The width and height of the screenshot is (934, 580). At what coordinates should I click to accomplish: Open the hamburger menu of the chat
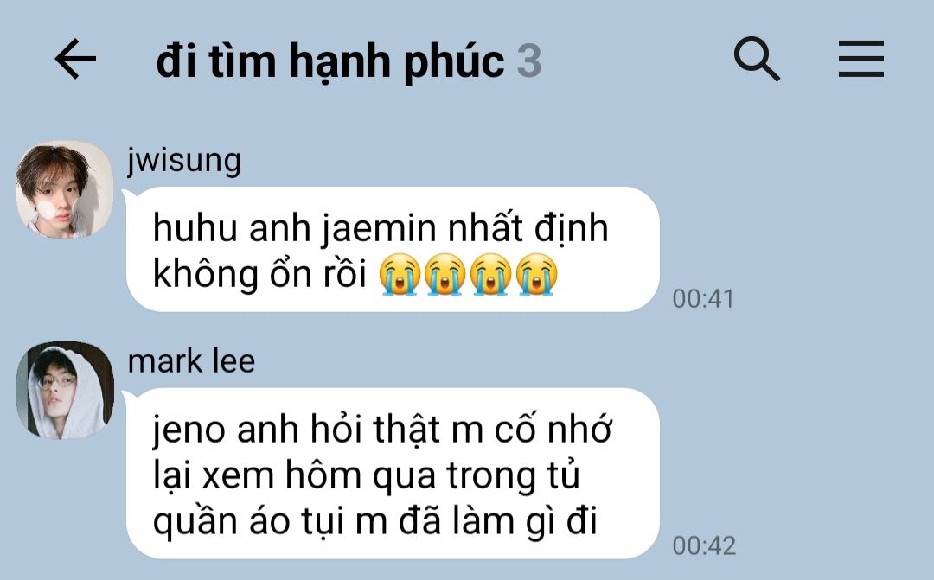pos(860,59)
